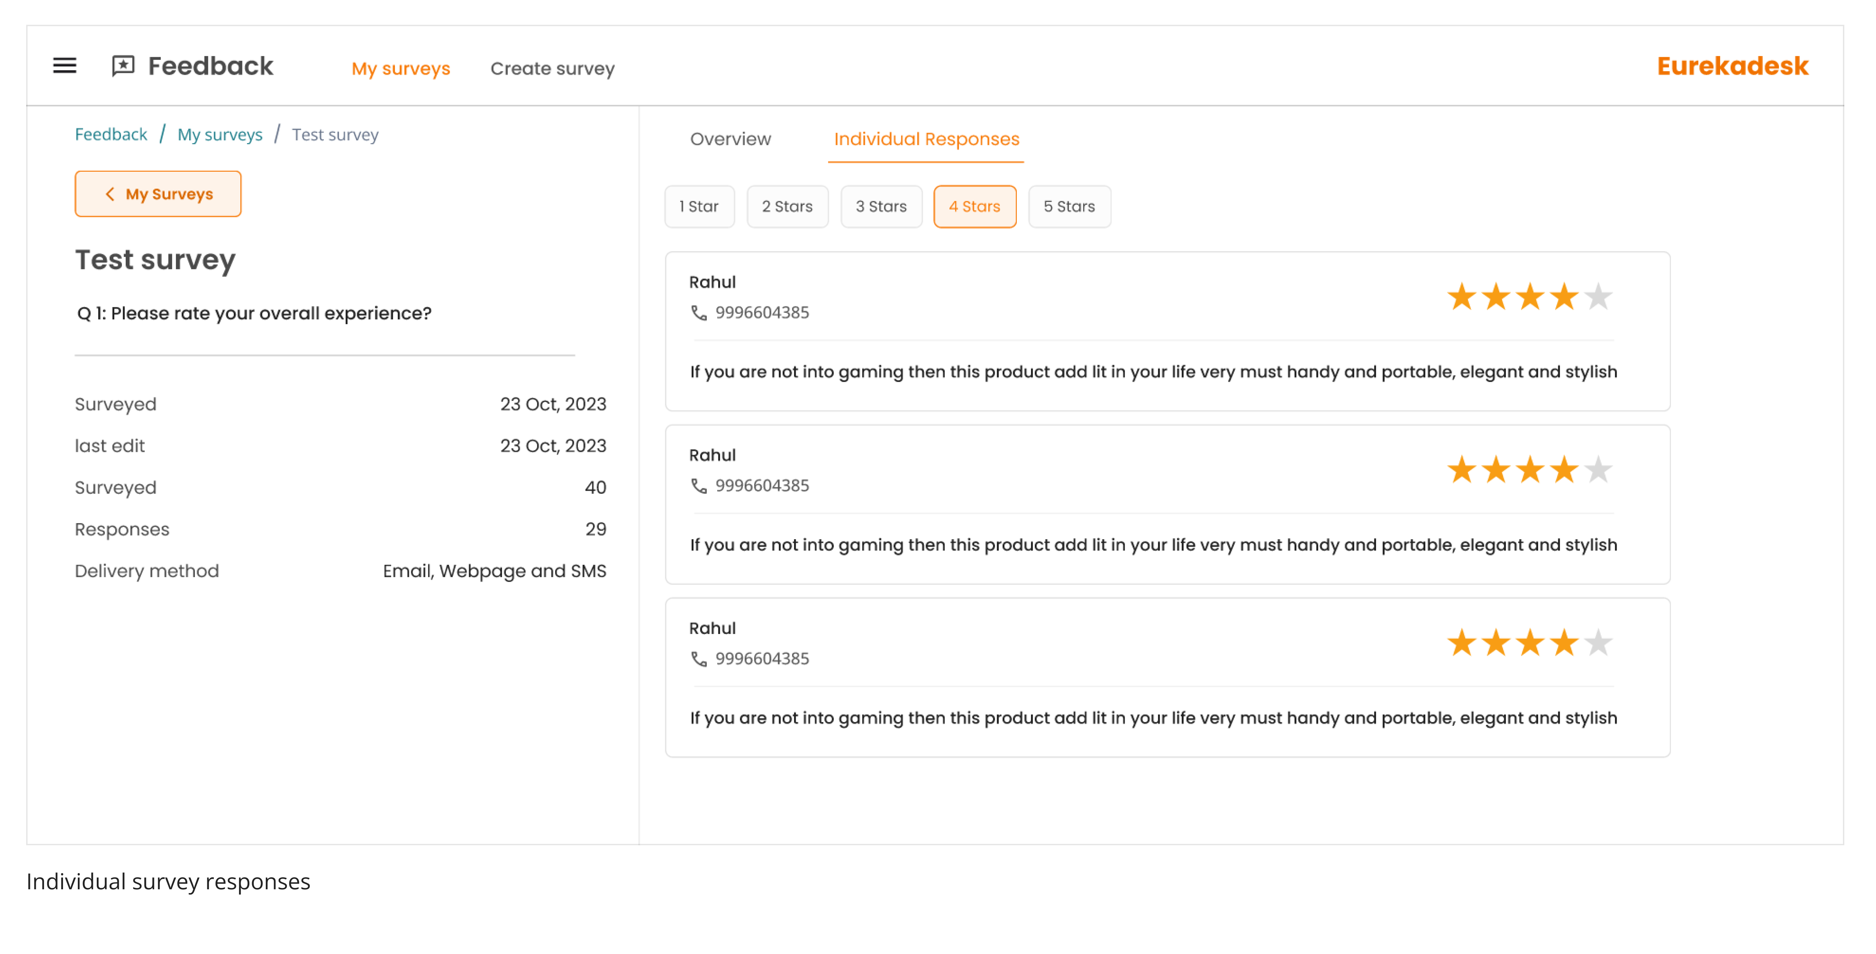This screenshot has height=954, width=1876.
Task: Click the Responses label
Action: click(x=122, y=530)
